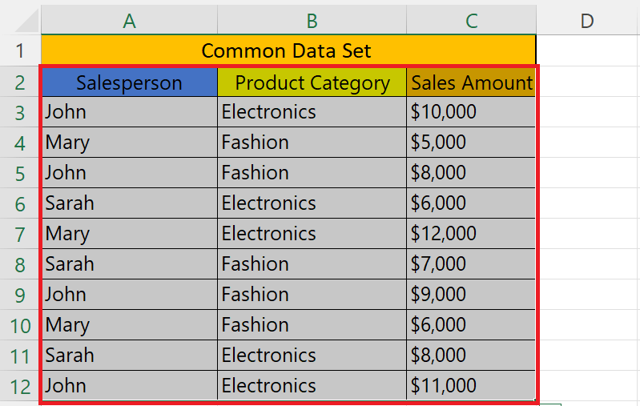Select column C header
Image resolution: width=640 pixels, height=406 pixels.
(472, 20)
